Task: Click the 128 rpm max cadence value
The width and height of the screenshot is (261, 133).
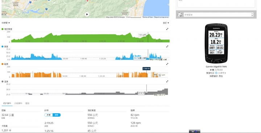Action: 136,123
